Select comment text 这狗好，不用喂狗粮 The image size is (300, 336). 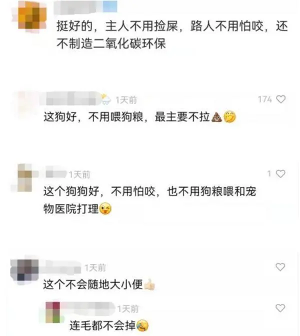coord(93,117)
